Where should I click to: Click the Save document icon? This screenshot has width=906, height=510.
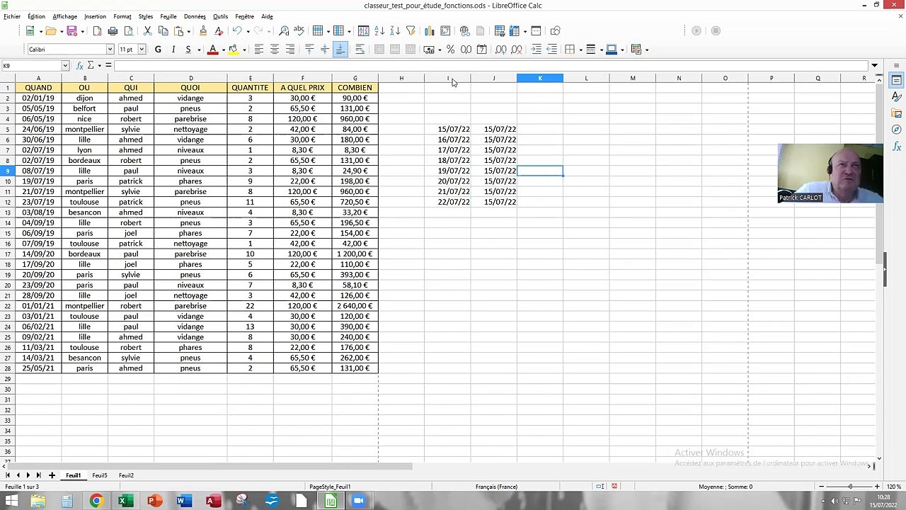[x=71, y=30]
